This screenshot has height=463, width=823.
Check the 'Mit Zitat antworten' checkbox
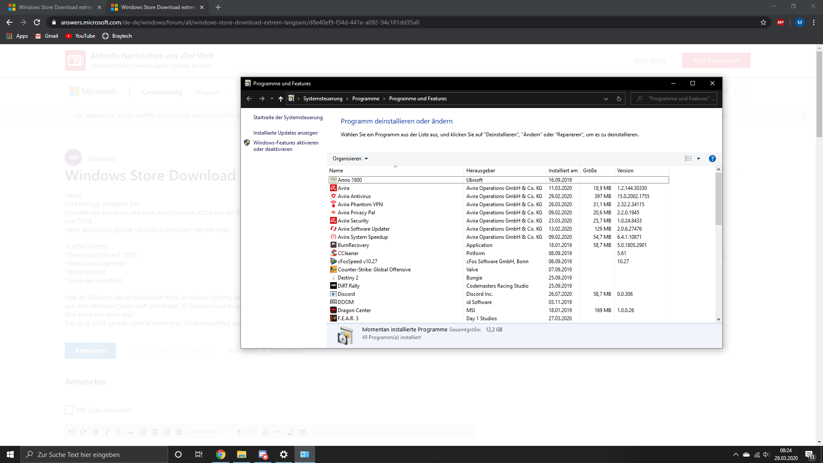69,410
